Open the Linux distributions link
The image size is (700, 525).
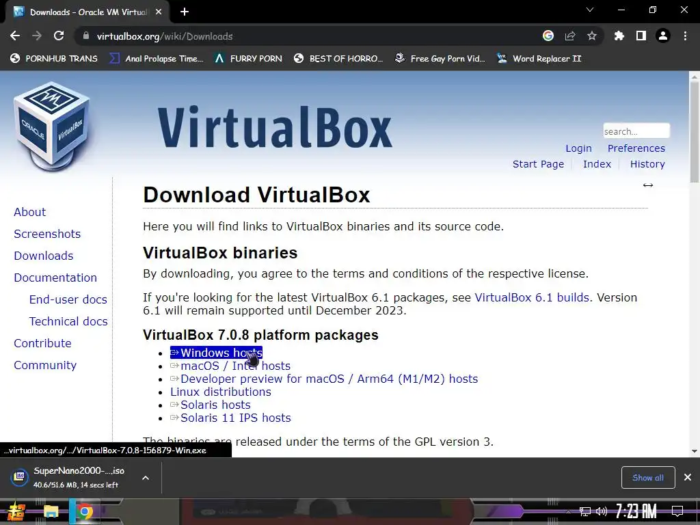point(221,392)
